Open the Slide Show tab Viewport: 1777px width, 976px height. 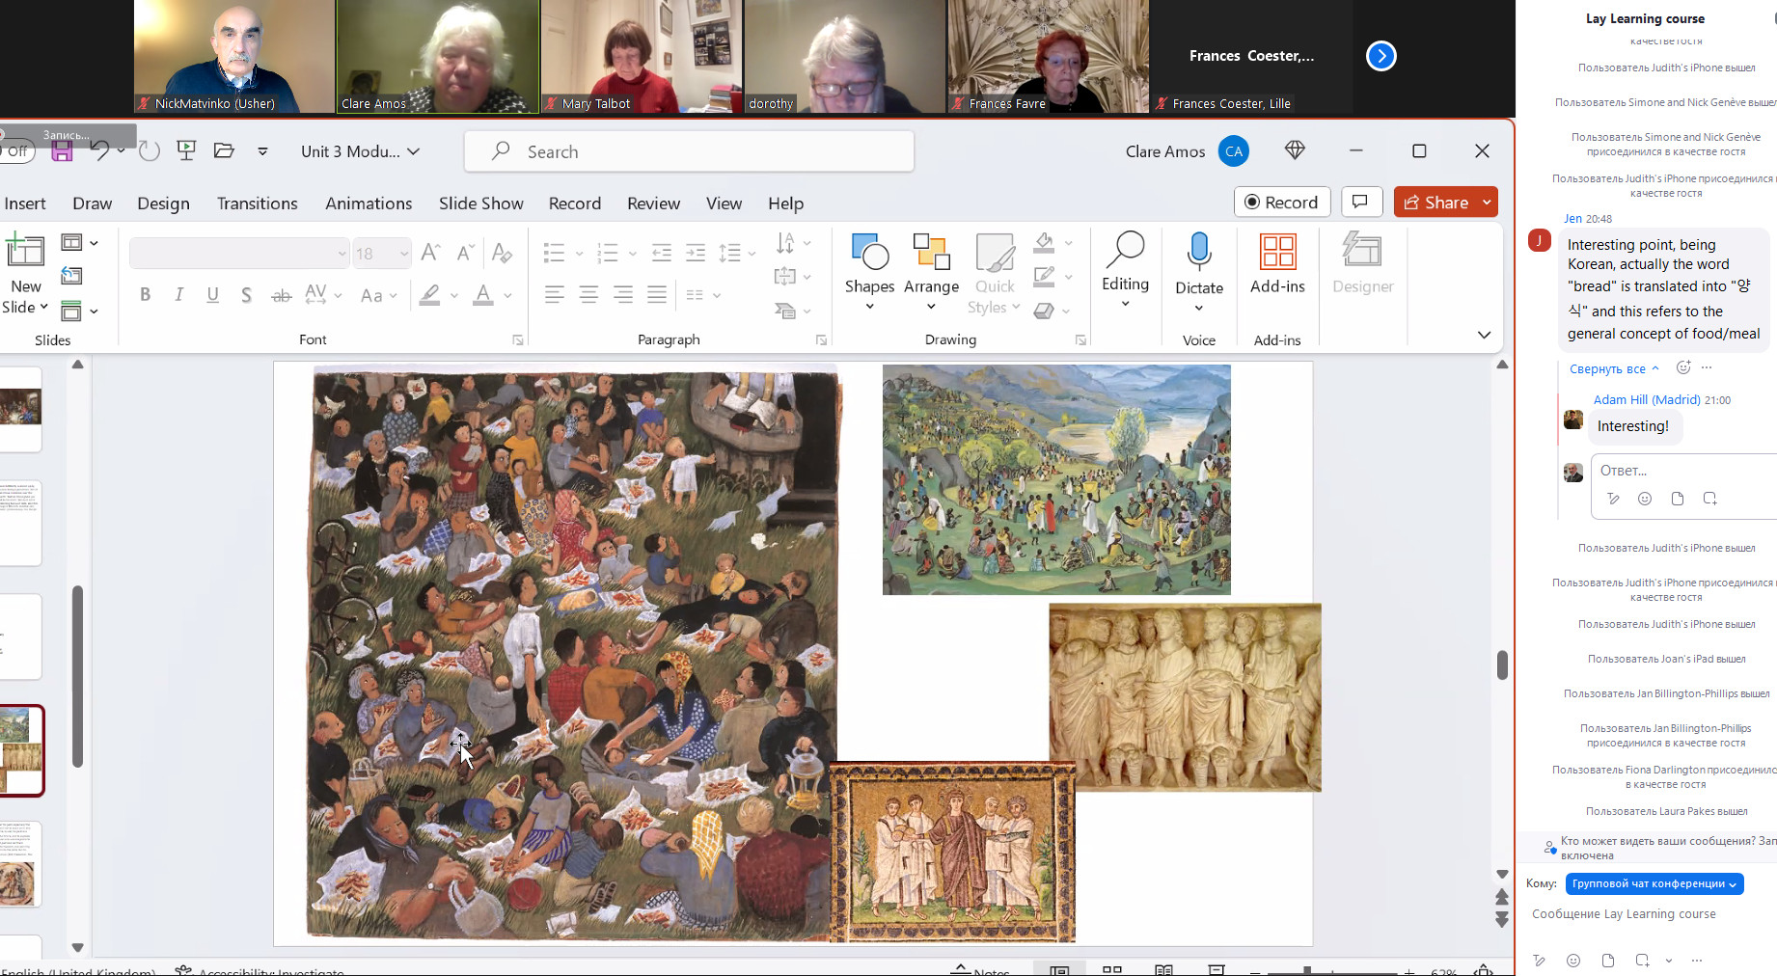(480, 203)
